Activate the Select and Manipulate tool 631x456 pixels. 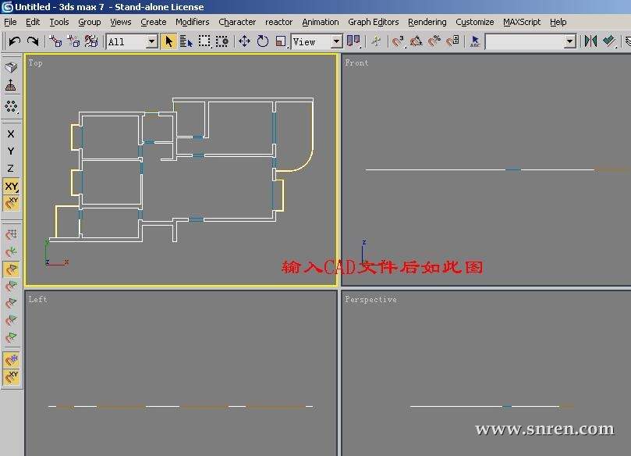click(376, 41)
